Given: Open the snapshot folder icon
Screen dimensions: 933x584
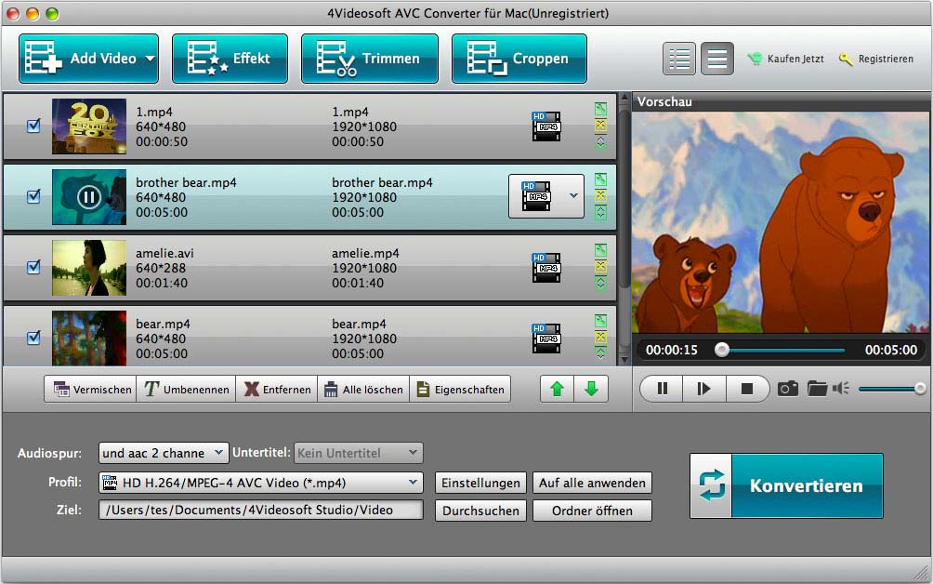Looking at the screenshot, I should pos(817,389).
